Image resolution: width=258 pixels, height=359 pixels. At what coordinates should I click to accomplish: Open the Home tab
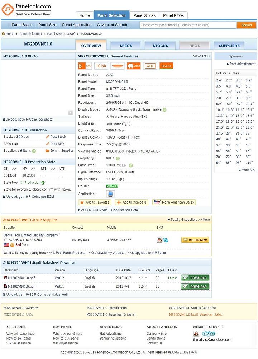tap(85, 15)
